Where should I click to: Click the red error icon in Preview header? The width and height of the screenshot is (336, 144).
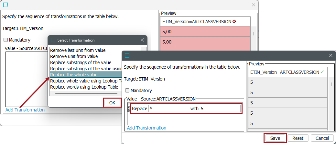234,22
